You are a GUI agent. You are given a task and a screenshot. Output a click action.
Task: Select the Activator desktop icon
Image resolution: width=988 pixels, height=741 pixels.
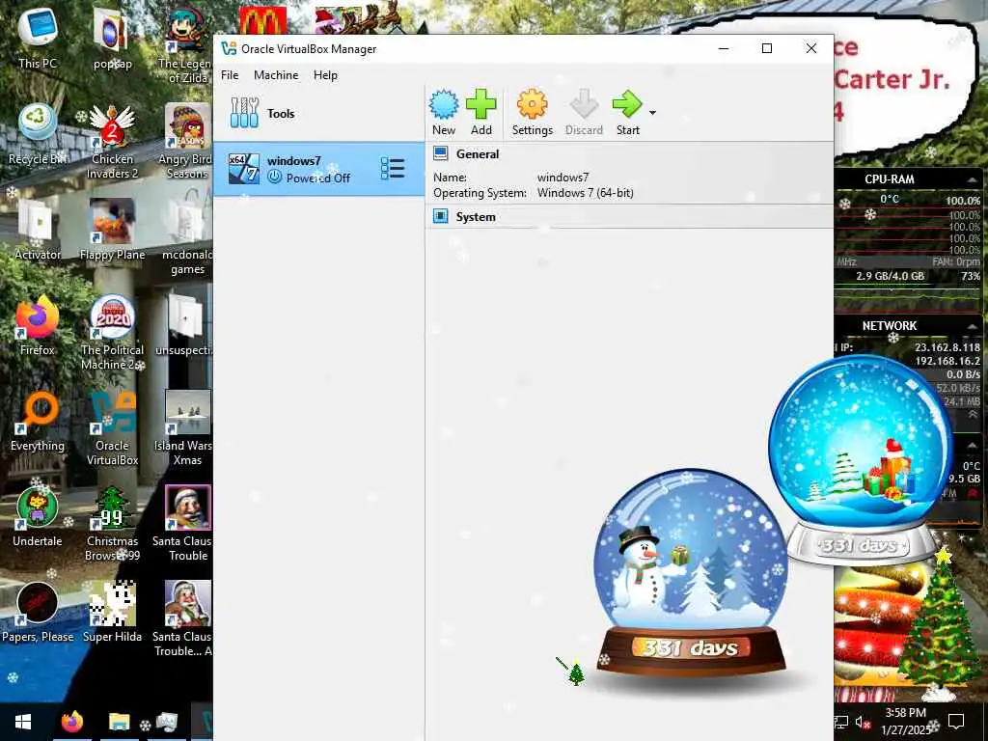pyautogui.click(x=38, y=230)
